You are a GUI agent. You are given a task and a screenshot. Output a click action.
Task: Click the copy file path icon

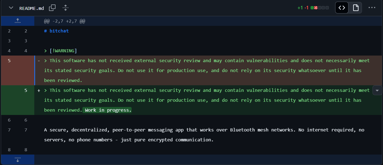[x=52, y=8]
